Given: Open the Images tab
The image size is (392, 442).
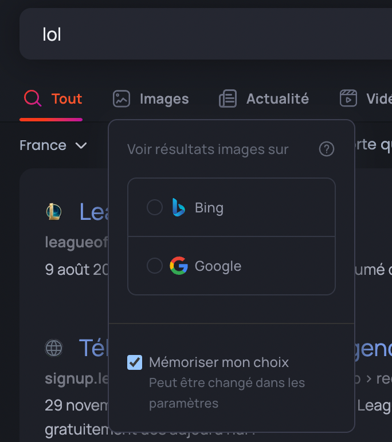Looking at the screenshot, I should (x=164, y=98).
